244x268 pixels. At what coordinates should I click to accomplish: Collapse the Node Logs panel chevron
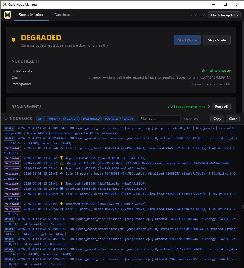coord(6,119)
